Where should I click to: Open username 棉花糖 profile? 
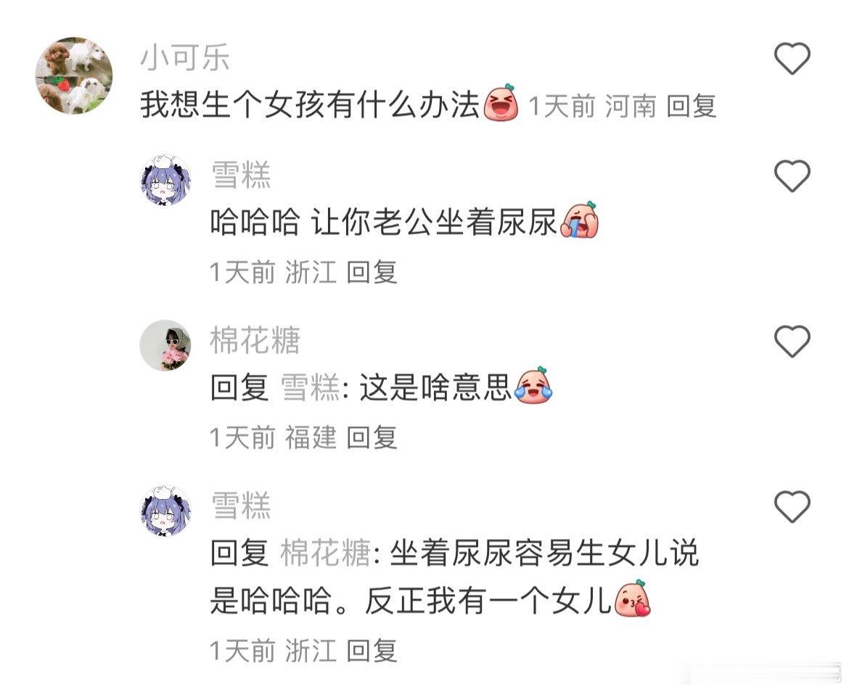255,341
